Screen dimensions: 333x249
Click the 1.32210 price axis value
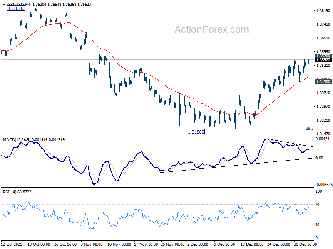click(x=323, y=120)
